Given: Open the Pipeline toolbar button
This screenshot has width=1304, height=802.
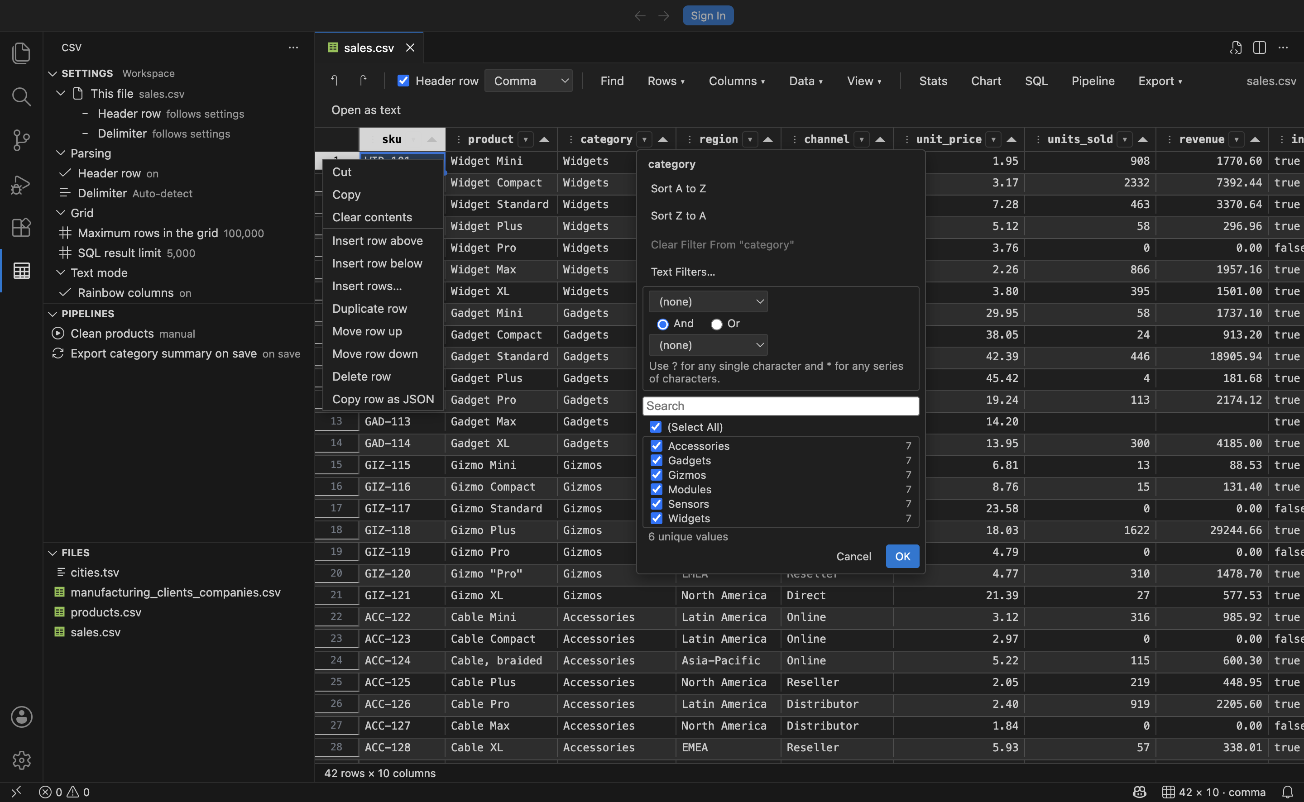Looking at the screenshot, I should pos(1092,81).
